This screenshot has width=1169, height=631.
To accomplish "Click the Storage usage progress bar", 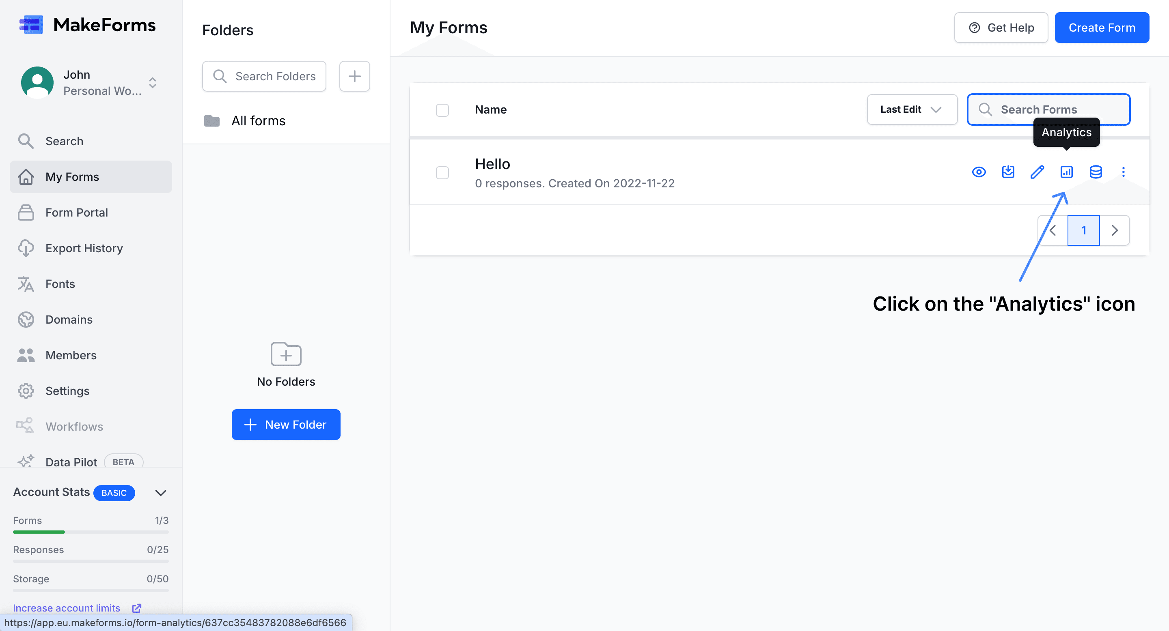I will [x=91, y=590].
